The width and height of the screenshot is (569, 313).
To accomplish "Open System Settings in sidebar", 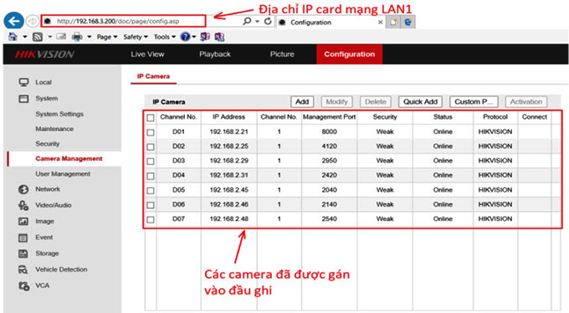I will tap(59, 114).
